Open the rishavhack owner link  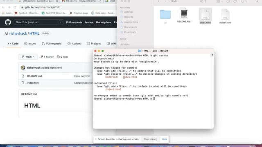(18, 33)
